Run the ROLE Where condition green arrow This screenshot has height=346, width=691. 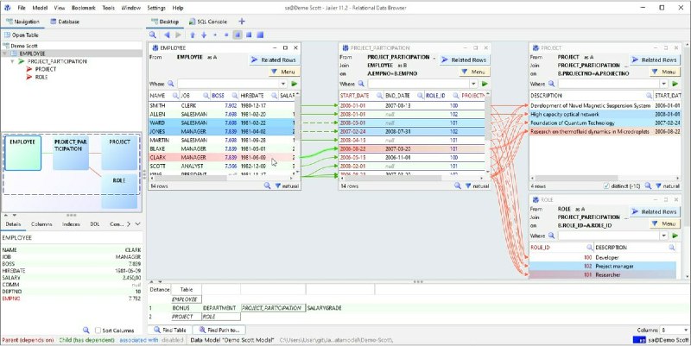click(675, 236)
